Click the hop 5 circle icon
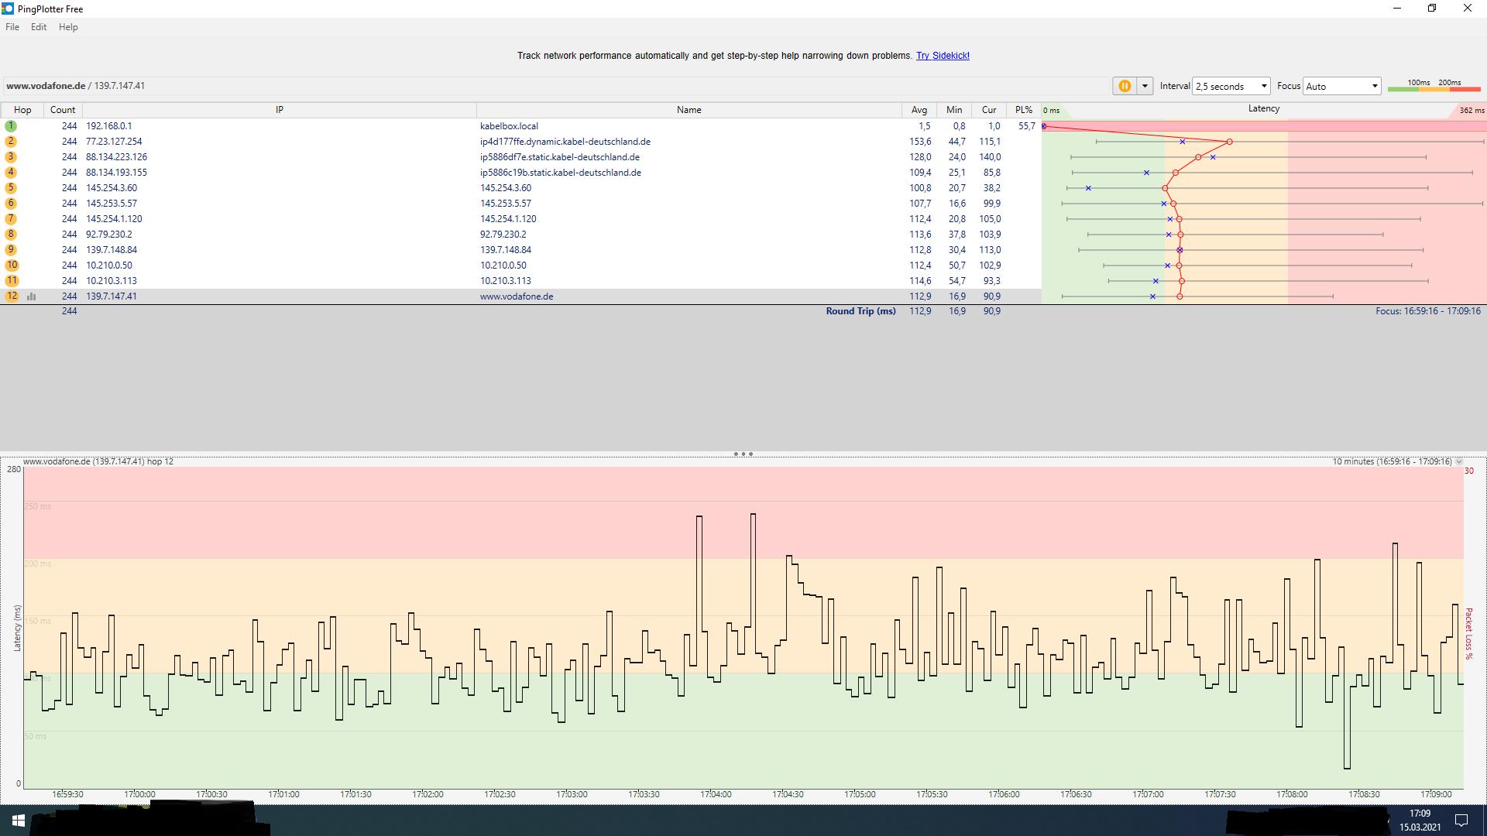 pos(11,188)
